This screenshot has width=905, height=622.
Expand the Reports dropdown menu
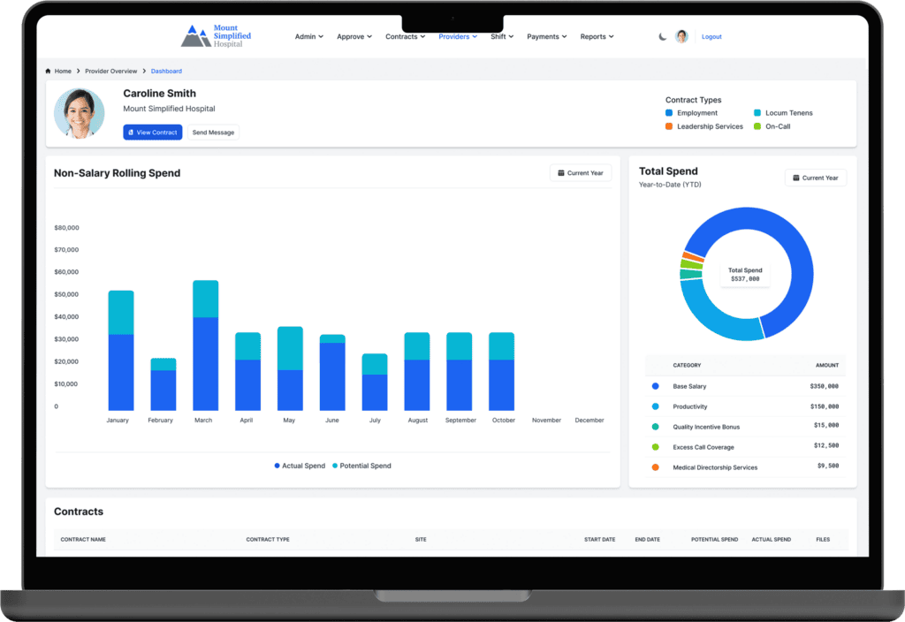tap(597, 37)
